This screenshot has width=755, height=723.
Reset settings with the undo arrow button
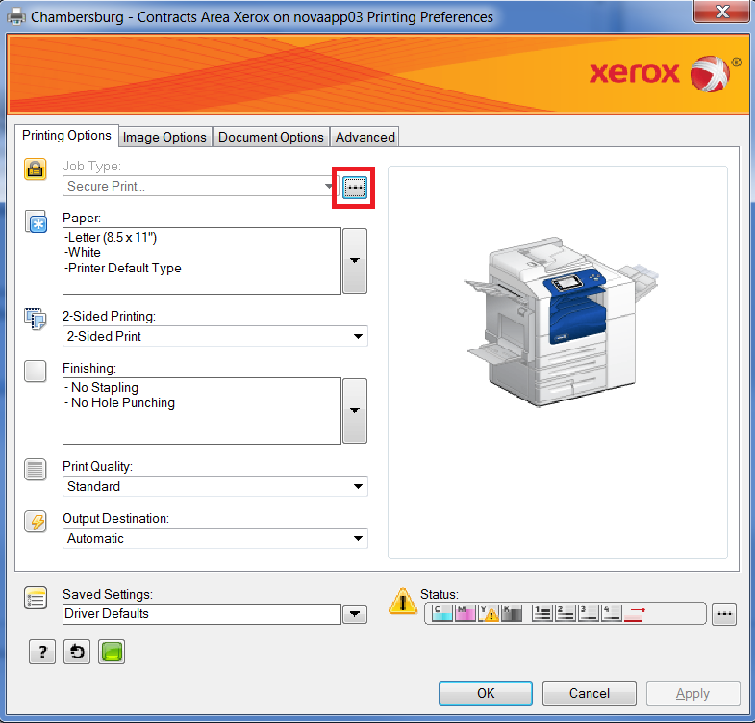pyautogui.click(x=77, y=652)
